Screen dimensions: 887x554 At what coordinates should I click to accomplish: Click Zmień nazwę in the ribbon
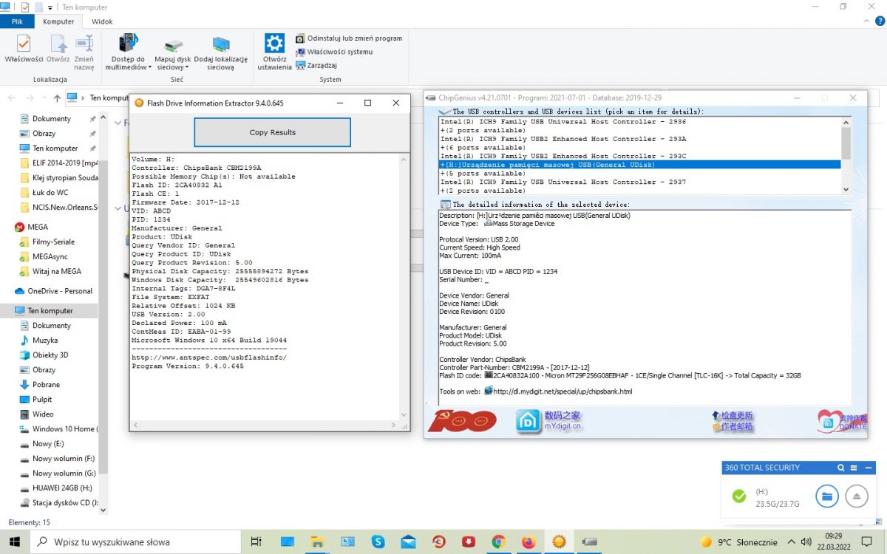click(x=84, y=52)
